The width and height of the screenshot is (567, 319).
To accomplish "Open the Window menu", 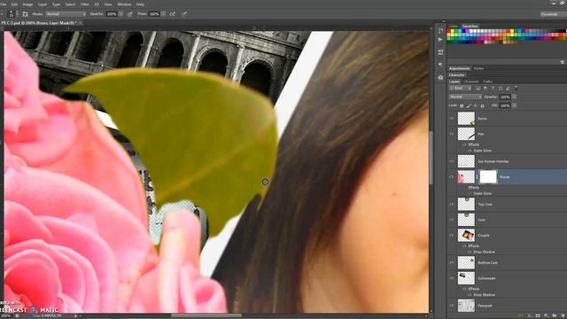I will pyautogui.click(x=124, y=4).
